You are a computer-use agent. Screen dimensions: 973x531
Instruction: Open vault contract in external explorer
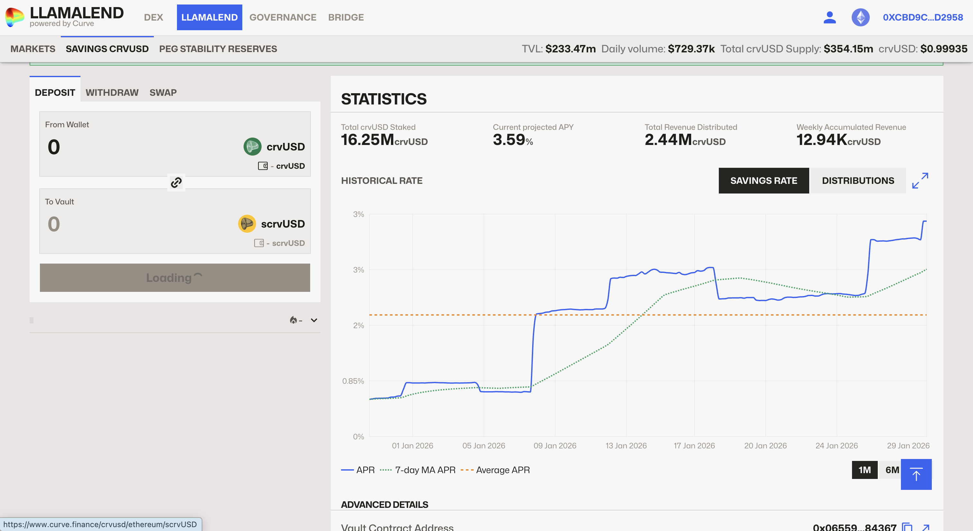click(x=925, y=527)
